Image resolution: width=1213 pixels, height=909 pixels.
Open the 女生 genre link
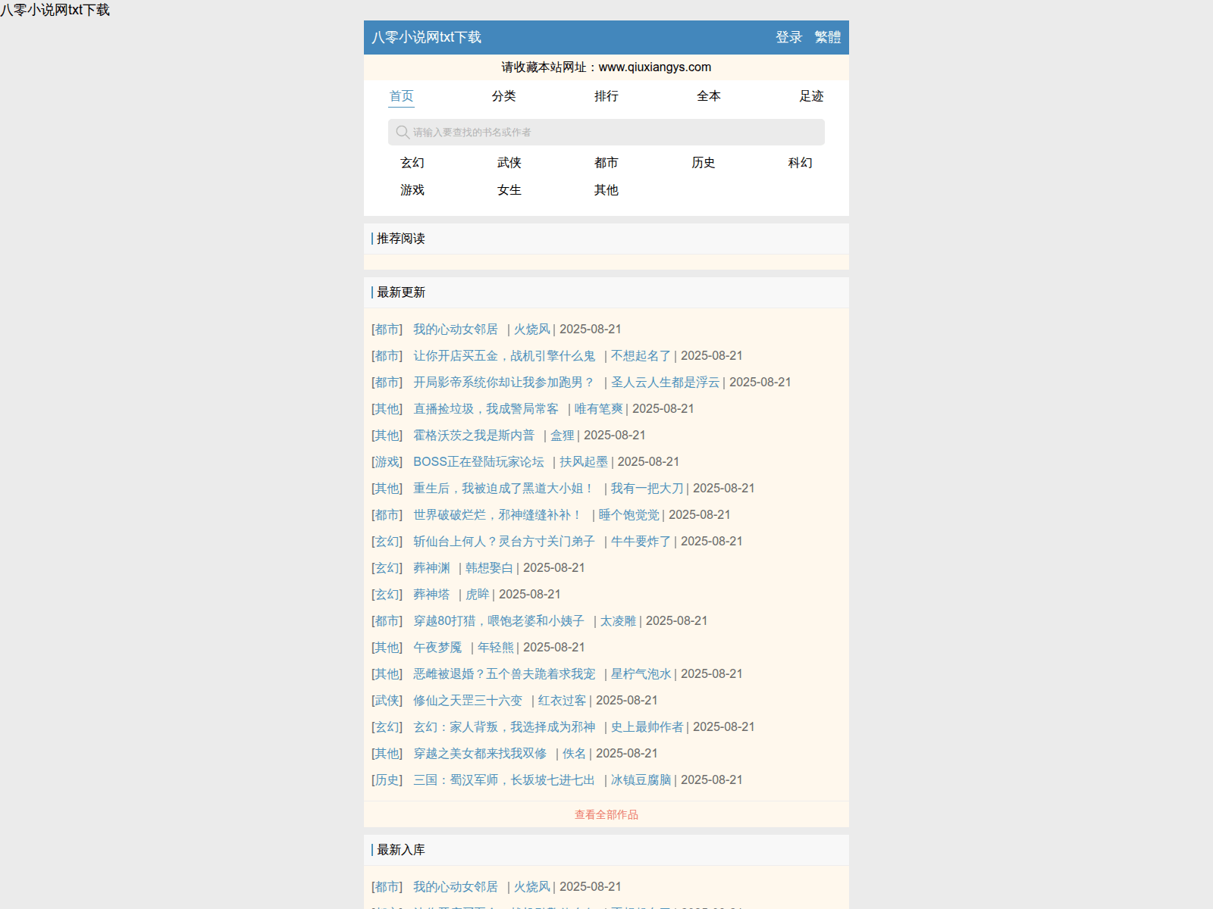tap(509, 190)
